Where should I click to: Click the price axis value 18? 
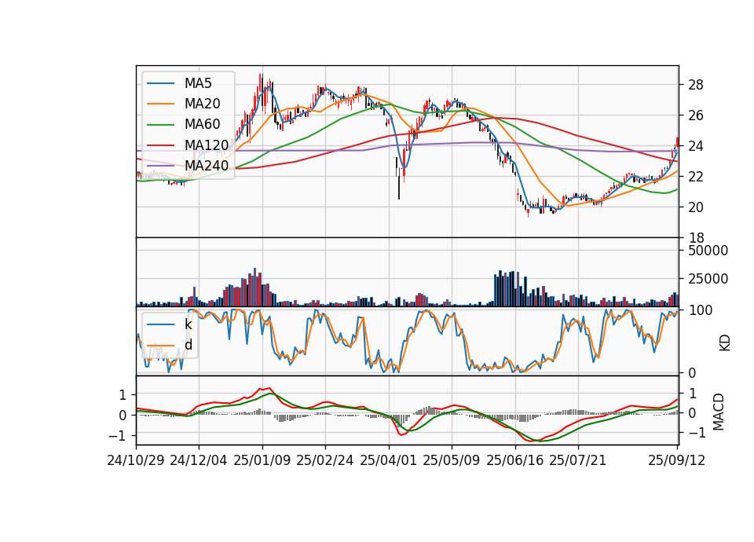point(696,238)
